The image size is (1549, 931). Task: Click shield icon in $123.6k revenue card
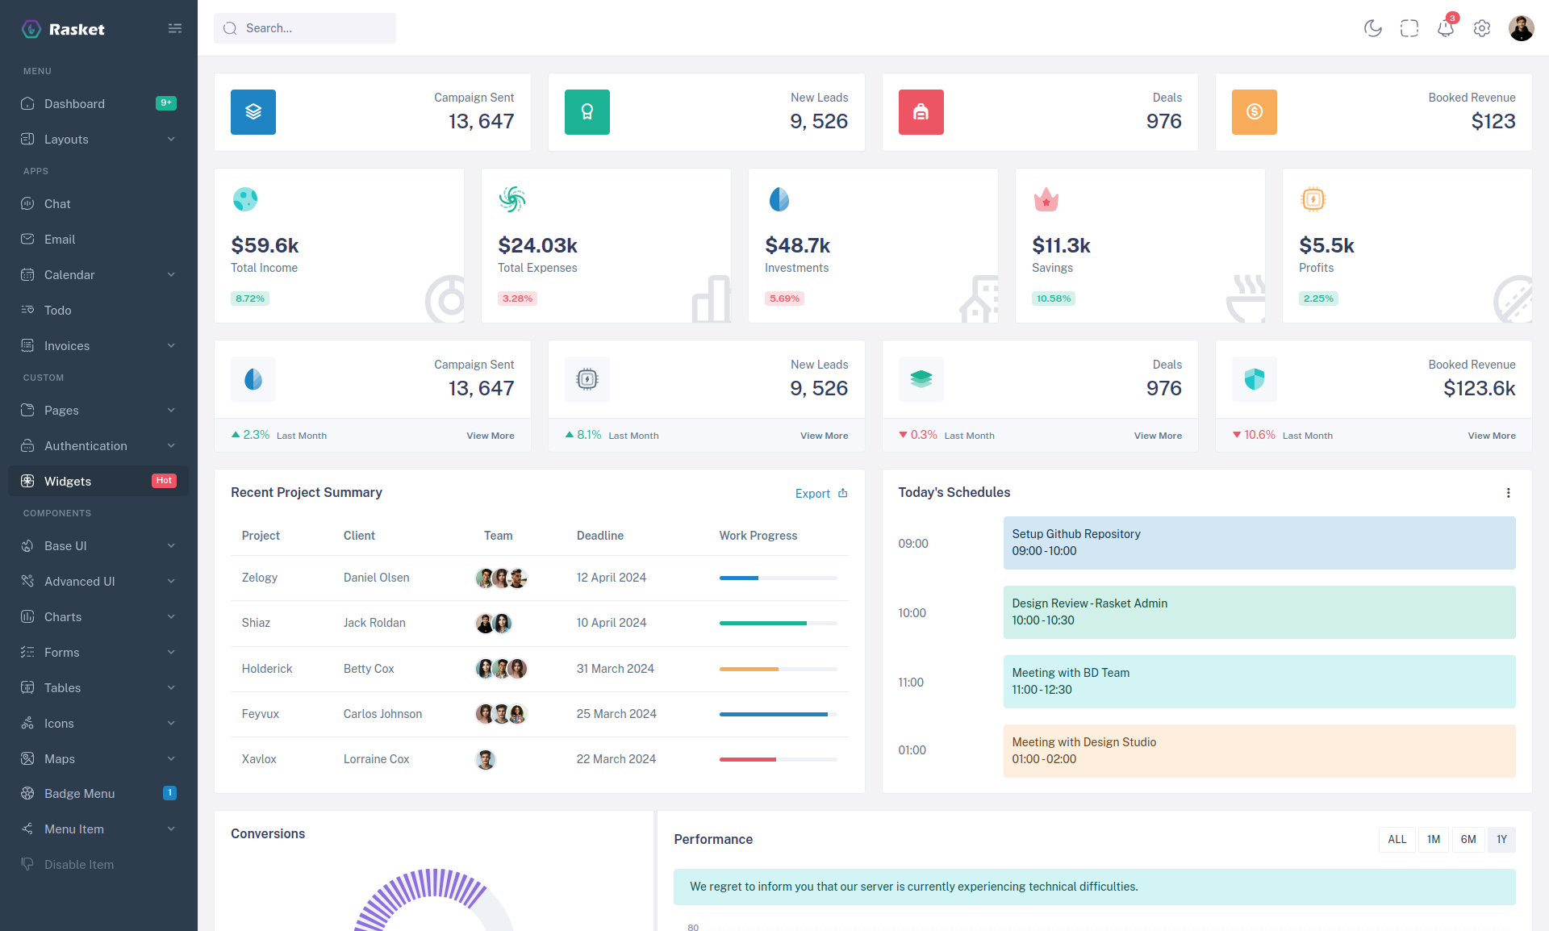1255,379
